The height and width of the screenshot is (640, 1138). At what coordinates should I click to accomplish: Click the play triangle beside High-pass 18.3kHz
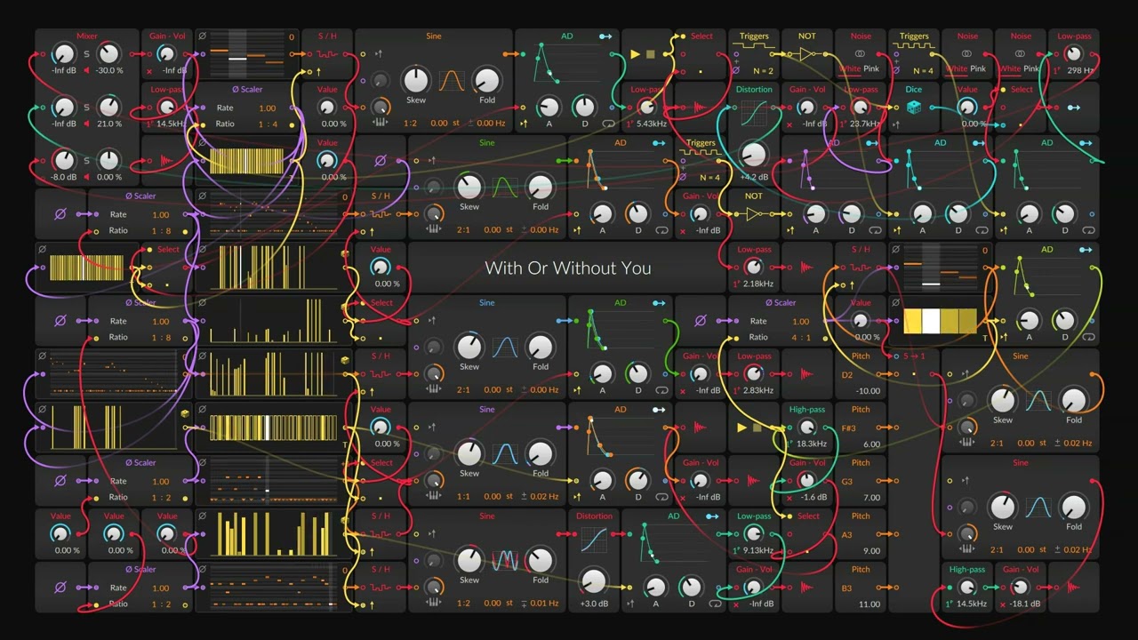[x=742, y=428]
